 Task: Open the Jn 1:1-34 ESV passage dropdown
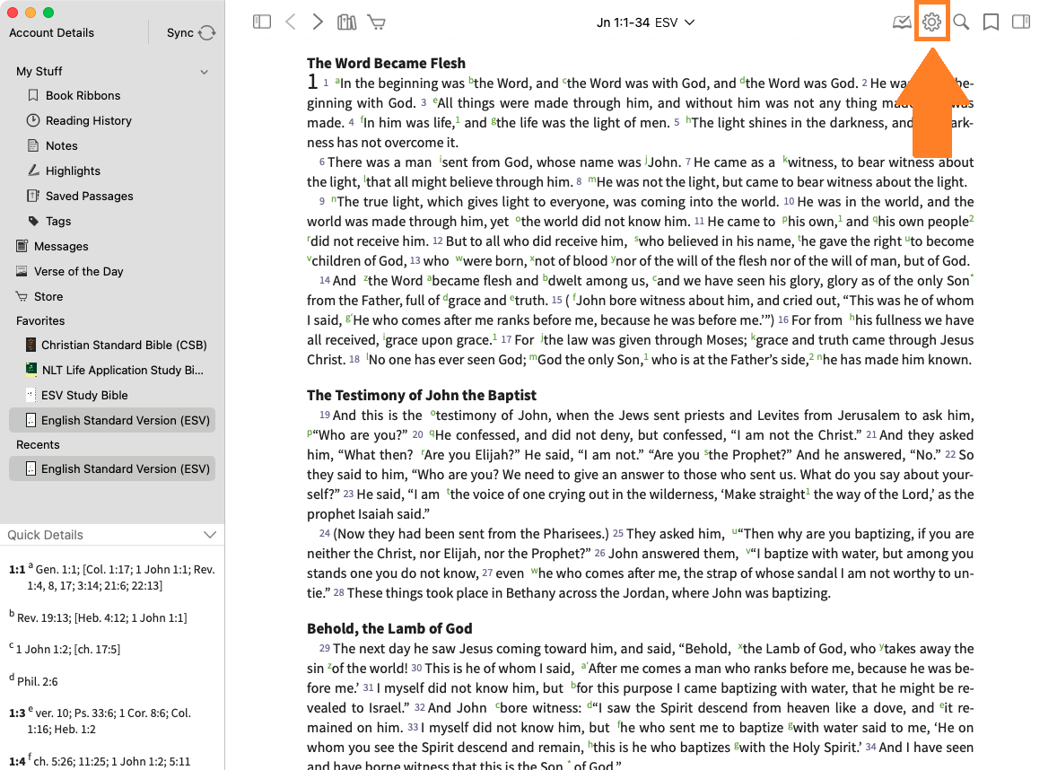click(645, 22)
